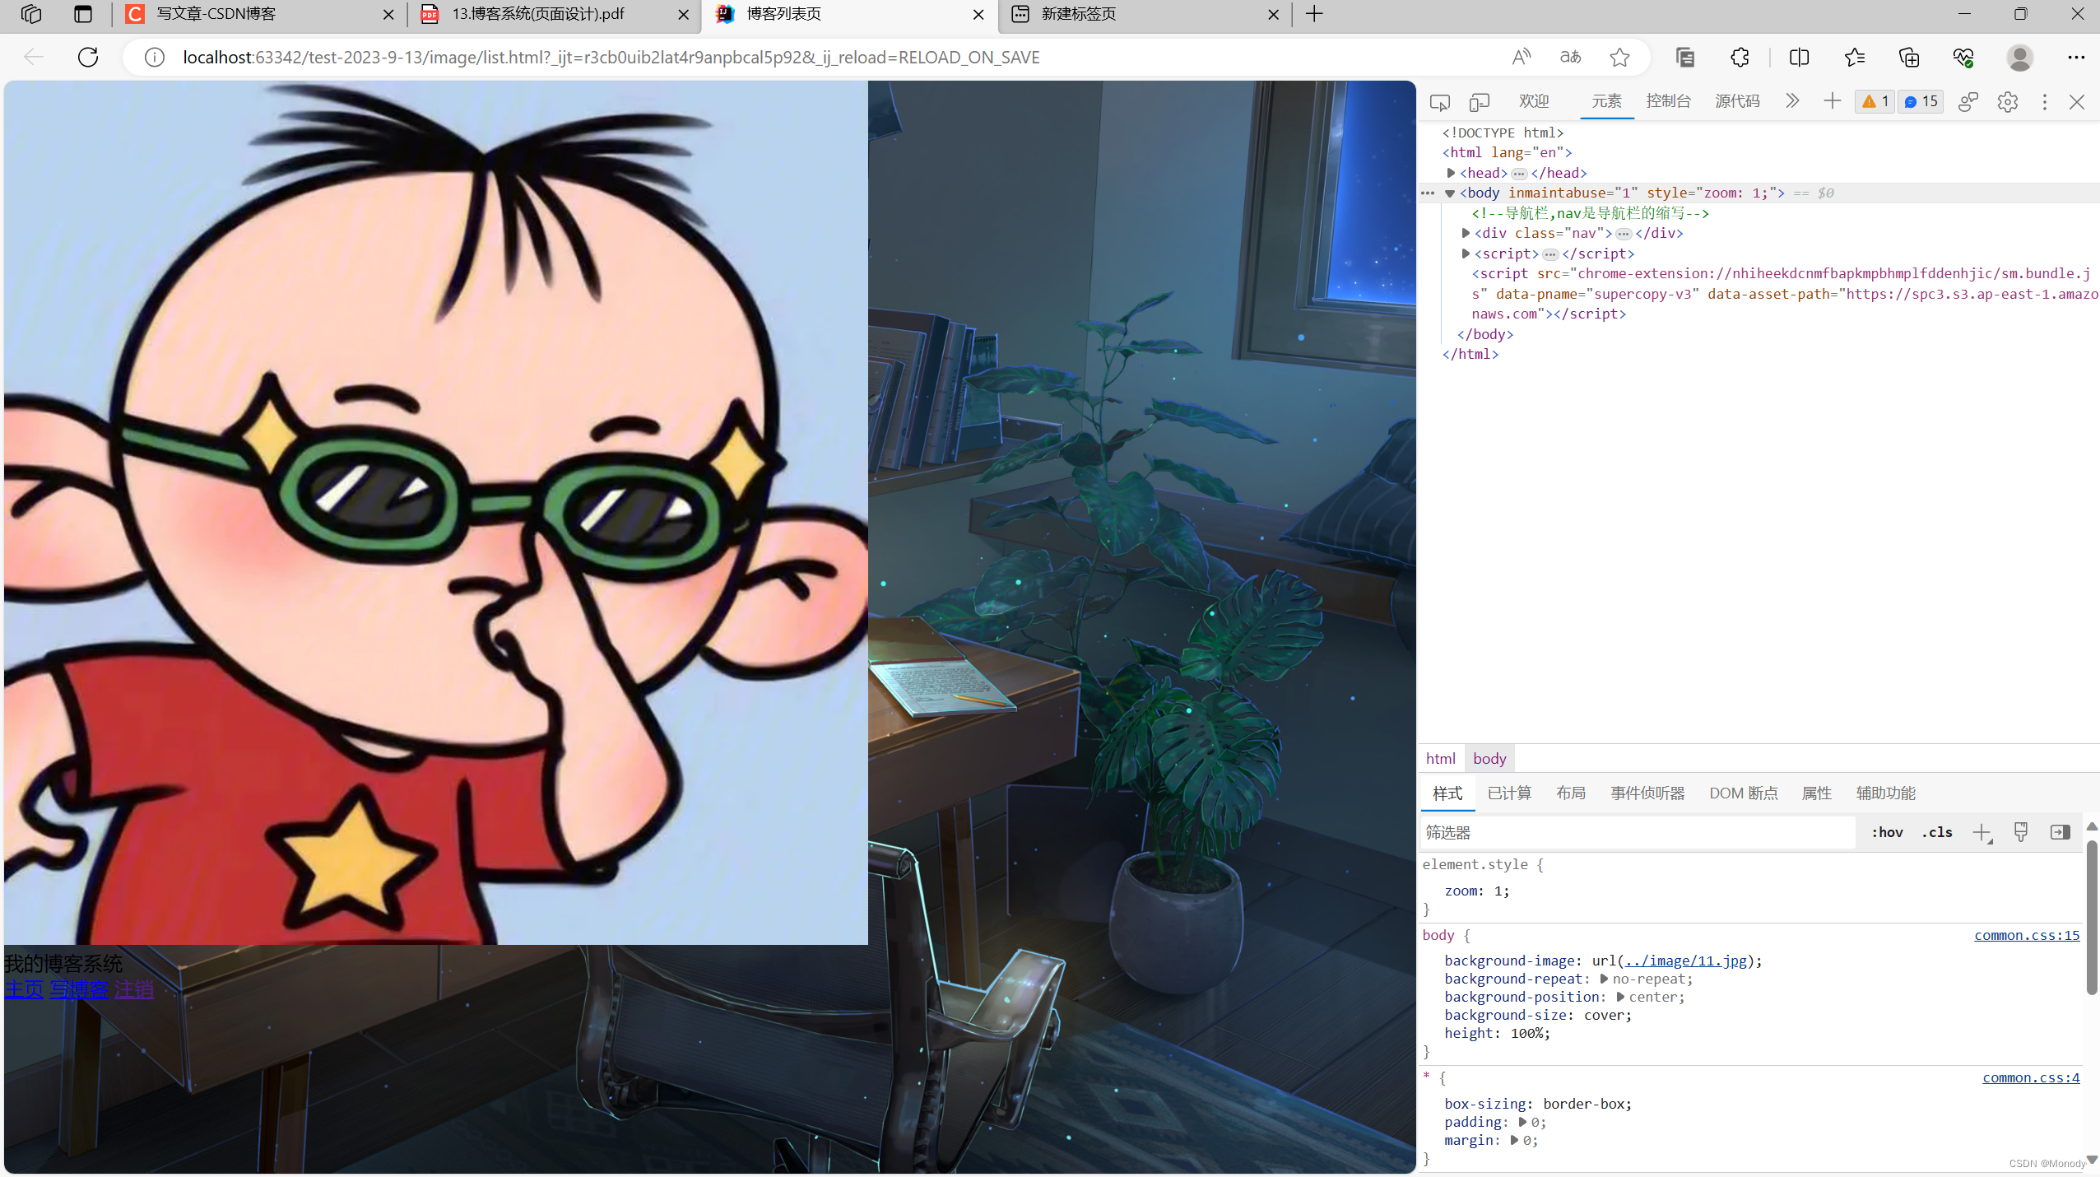The height and width of the screenshot is (1177, 2100).
Task: Switch to the 欢迎 DevTools tab
Action: pyautogui.click(x=1534, y=101)
